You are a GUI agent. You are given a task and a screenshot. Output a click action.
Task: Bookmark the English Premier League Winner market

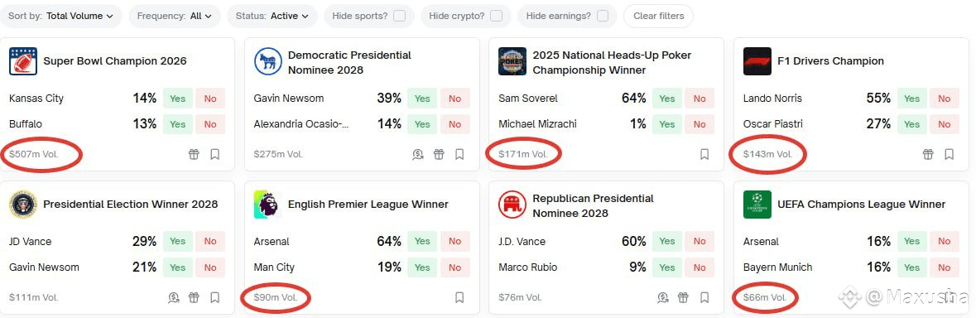tap(459, 297)
